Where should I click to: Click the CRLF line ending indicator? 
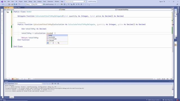pos(171,79)
